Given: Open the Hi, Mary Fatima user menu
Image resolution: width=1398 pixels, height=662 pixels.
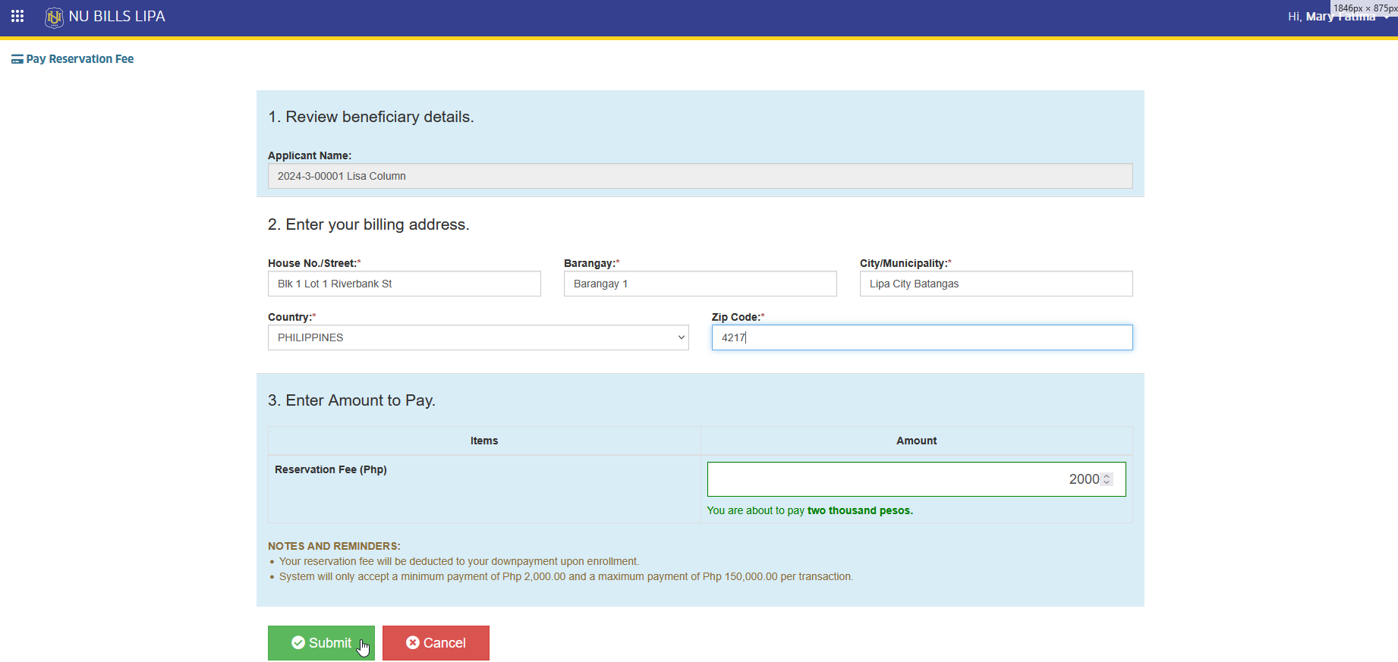Looking at the screenshot, I should click(x=1340, y=17).
